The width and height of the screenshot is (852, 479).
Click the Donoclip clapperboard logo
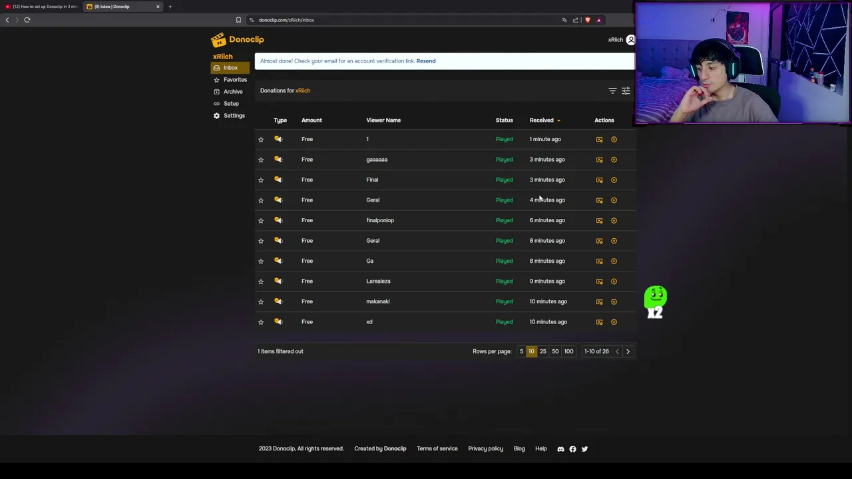(218, 40)
